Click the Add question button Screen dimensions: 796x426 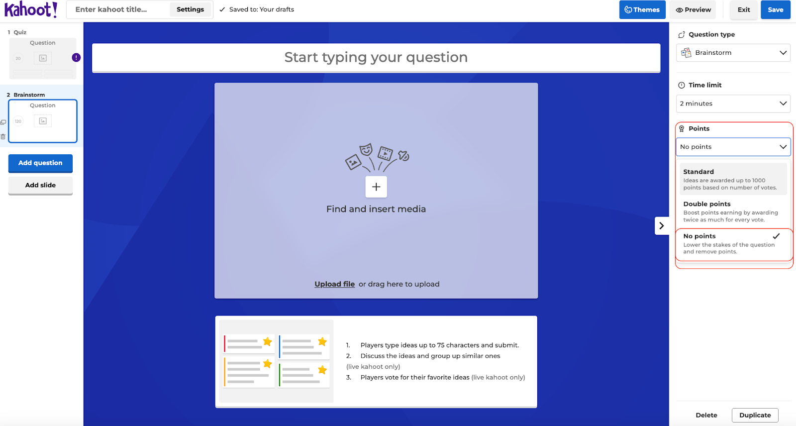[x=40, y=163]
